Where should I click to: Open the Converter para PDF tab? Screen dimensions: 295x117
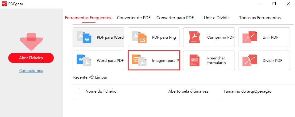175,18
